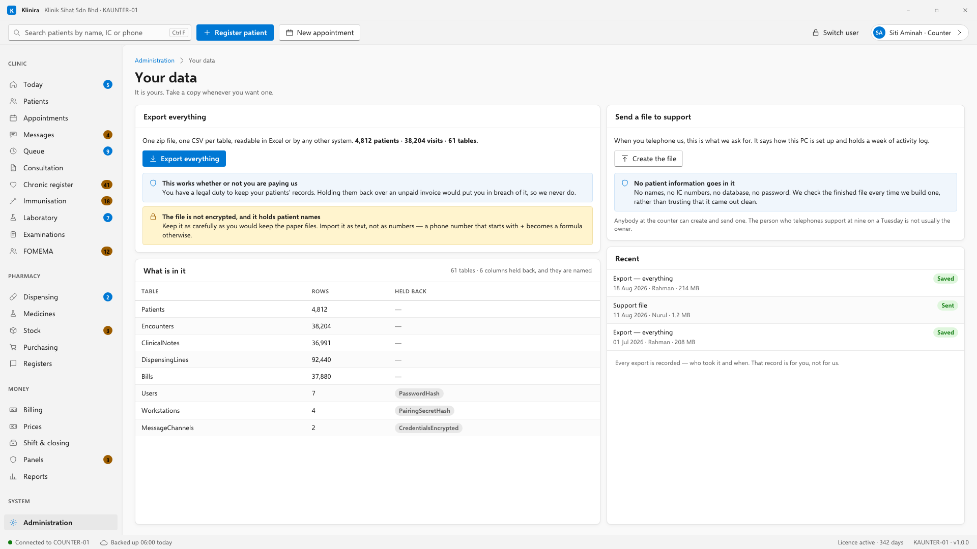The image size is (977, 549).
Task: Click Switch user
Action: click(x=835, y=33)
